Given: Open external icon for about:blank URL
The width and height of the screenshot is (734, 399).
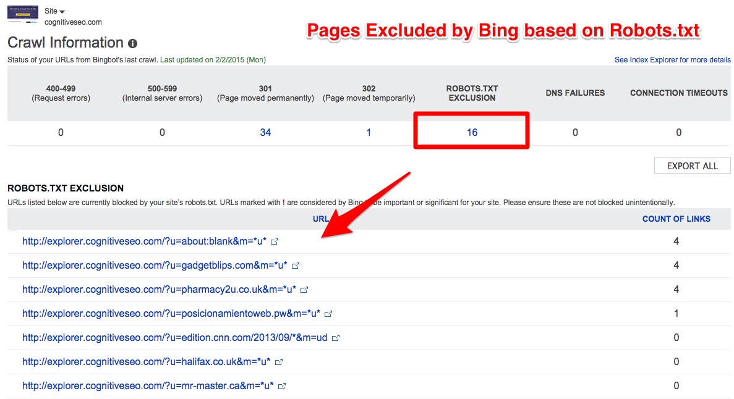Looking at the screenshot, I should point(275,242).
